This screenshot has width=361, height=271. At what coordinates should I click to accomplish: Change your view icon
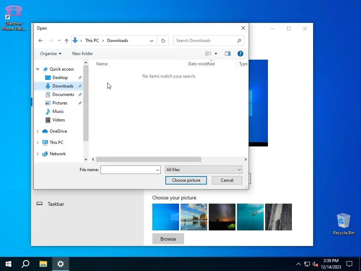click(x=208, y=54)
